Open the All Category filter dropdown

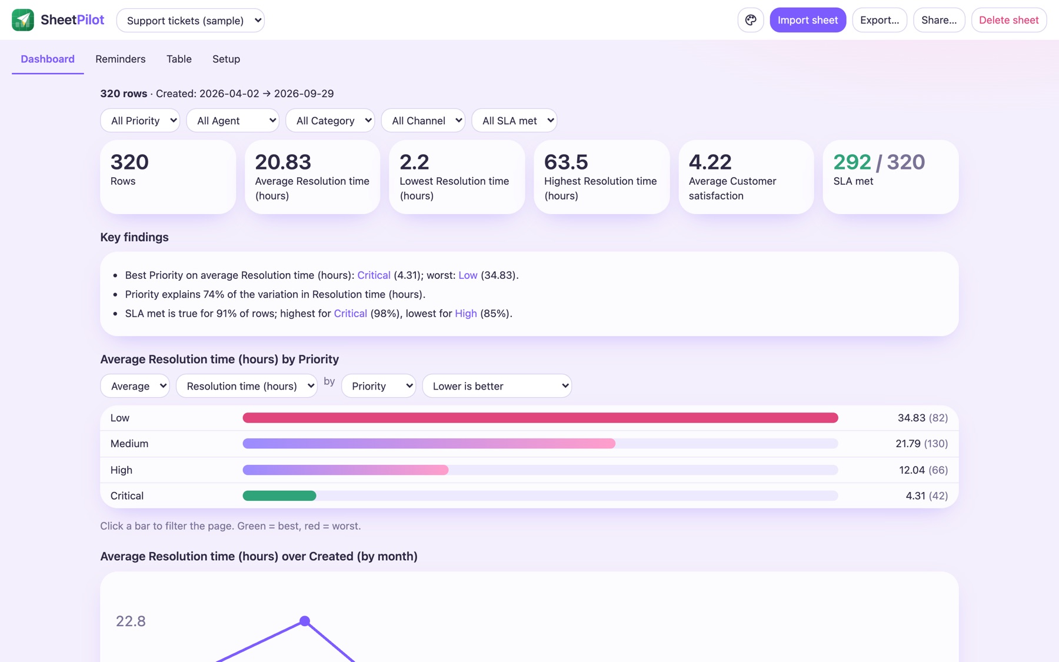click(x=330, y=121)
